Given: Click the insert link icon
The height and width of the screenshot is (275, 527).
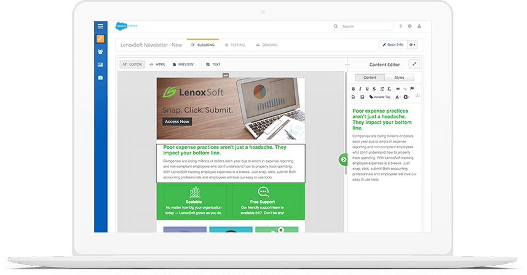Looking at the screenshot, I should coord(398,89).
